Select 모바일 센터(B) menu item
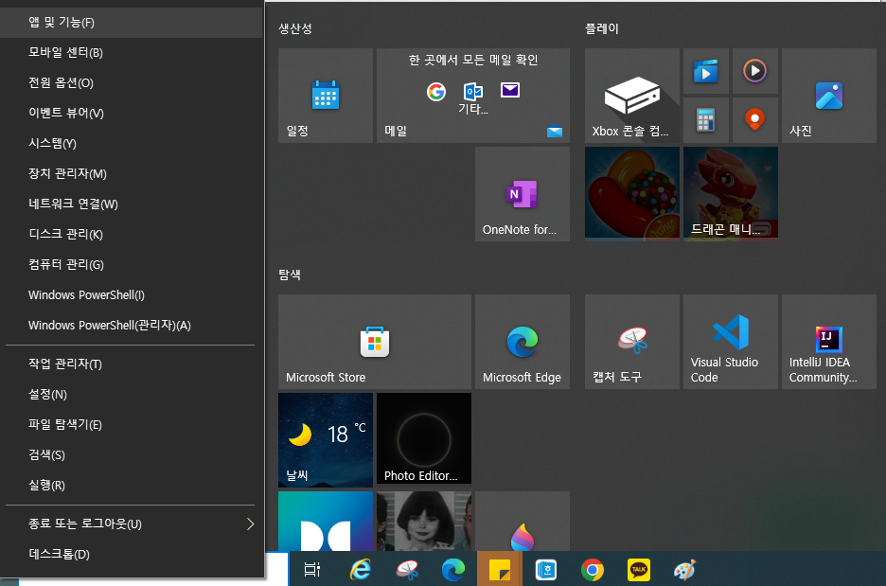The image size is (886, 586). tap(131, 53)
